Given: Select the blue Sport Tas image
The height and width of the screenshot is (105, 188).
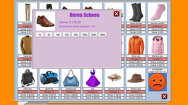Looking at the screenshot, I should (49, 78).
